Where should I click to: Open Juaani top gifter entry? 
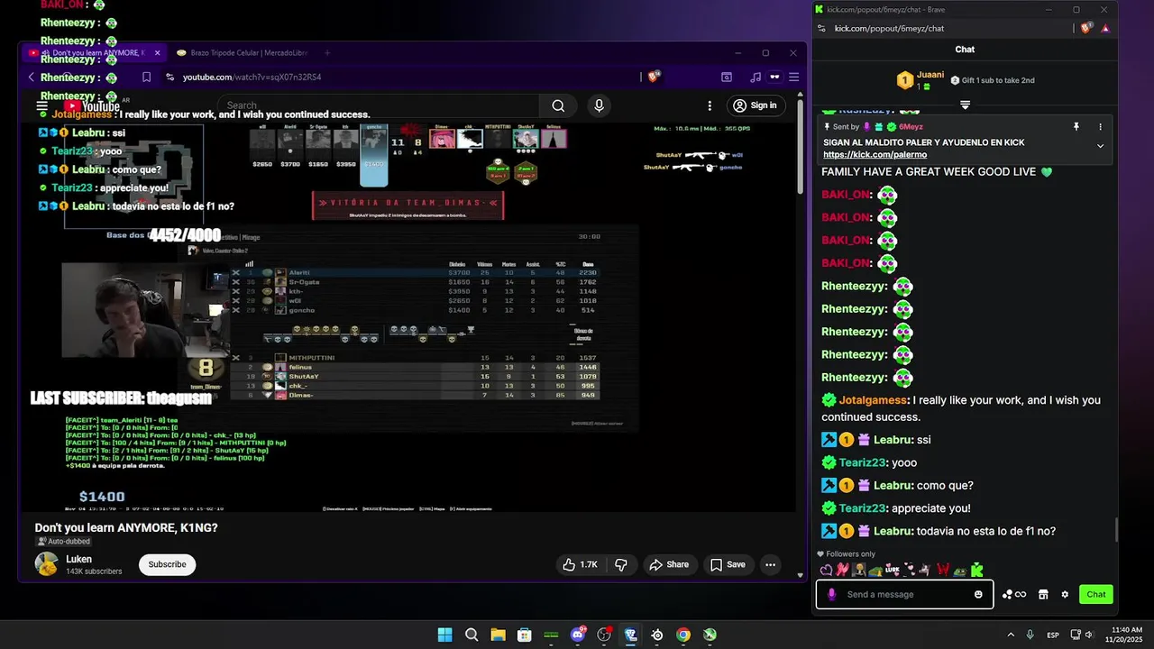(x=920, y=80)
